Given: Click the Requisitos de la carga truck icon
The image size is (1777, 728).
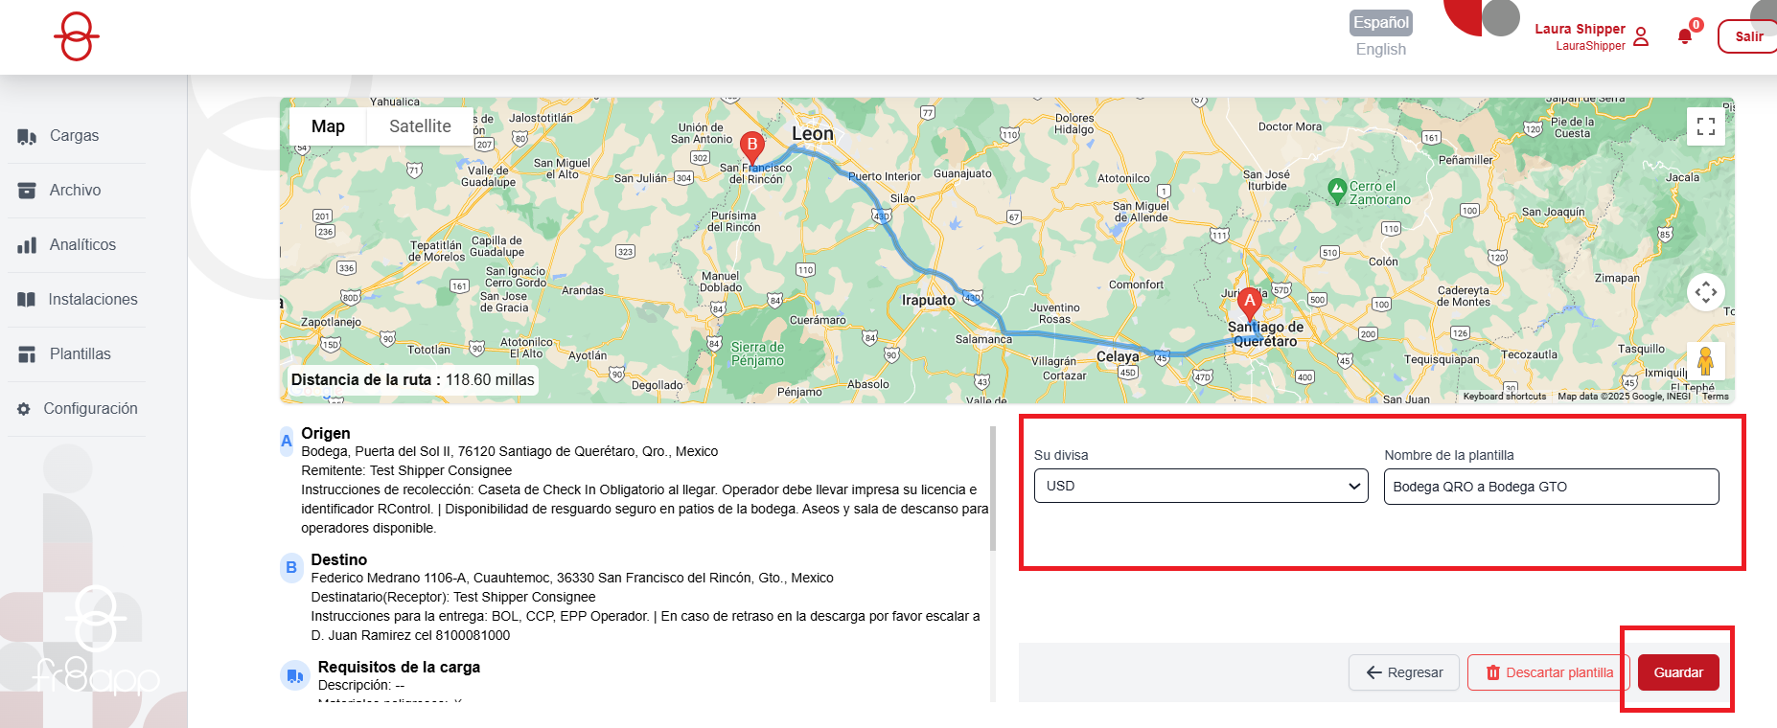Looking at the screenshot, I should tap(294, 675).
